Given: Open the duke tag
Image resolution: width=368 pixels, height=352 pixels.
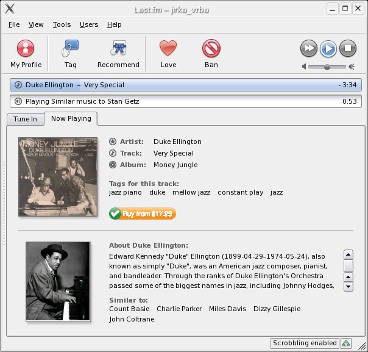Looking at the screenshot, I should [157, 192].
